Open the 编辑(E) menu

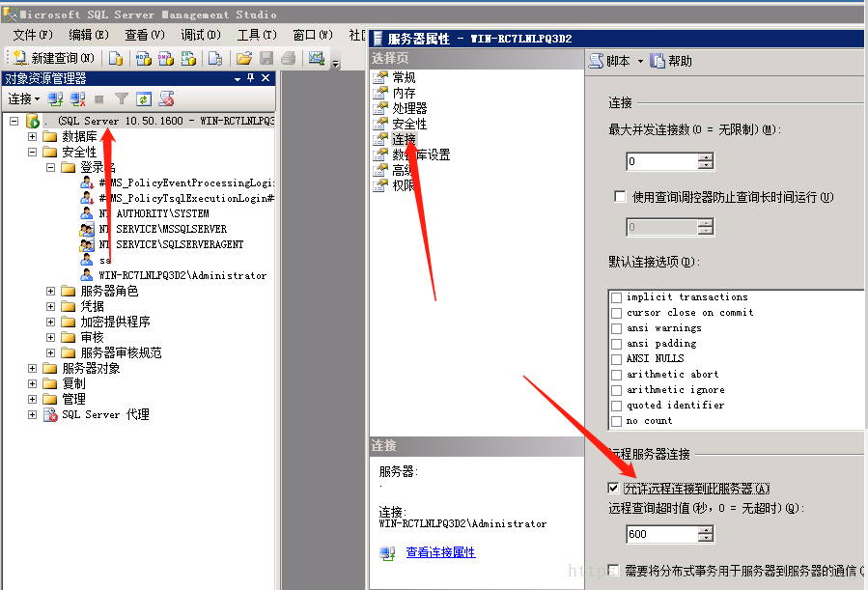click(89, 35)
